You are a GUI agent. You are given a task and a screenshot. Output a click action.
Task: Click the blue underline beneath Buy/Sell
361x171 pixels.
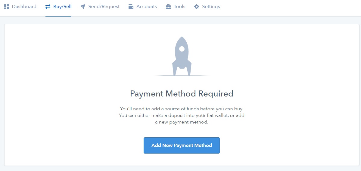tap(58, 16)
